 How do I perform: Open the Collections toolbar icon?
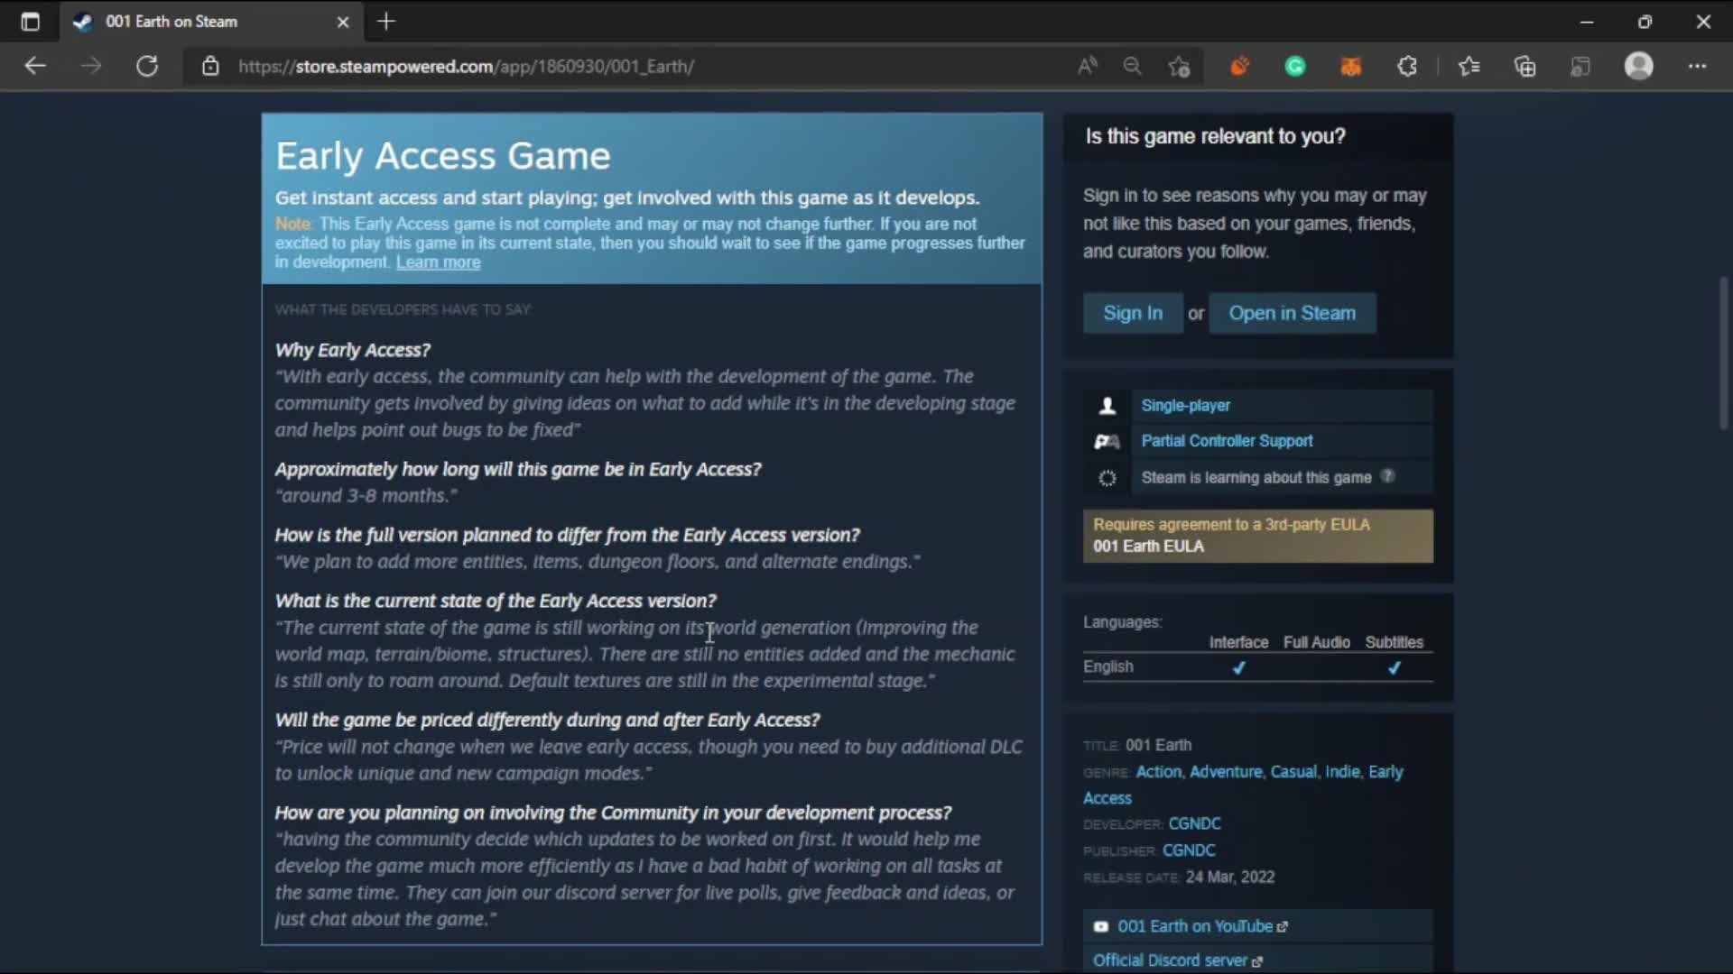[1524, 66]
